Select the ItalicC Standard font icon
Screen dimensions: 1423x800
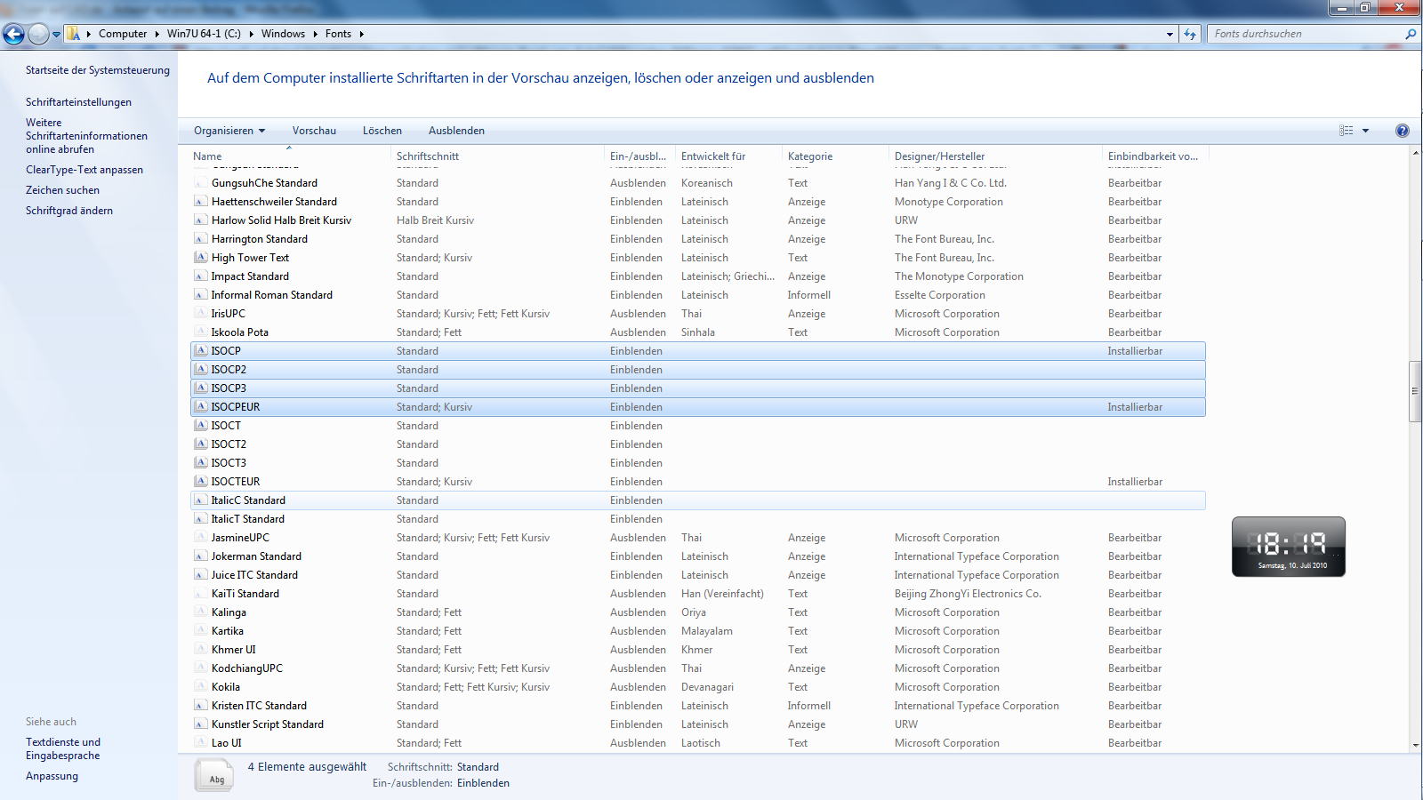pos(201,500)
